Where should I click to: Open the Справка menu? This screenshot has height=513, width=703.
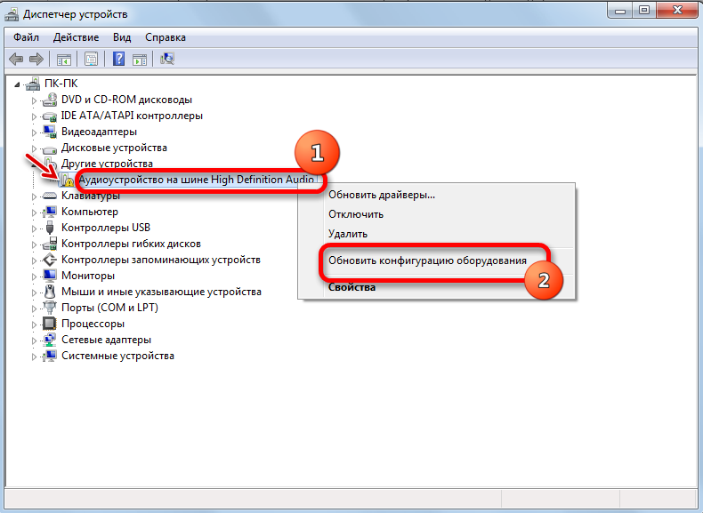(166, 37)
